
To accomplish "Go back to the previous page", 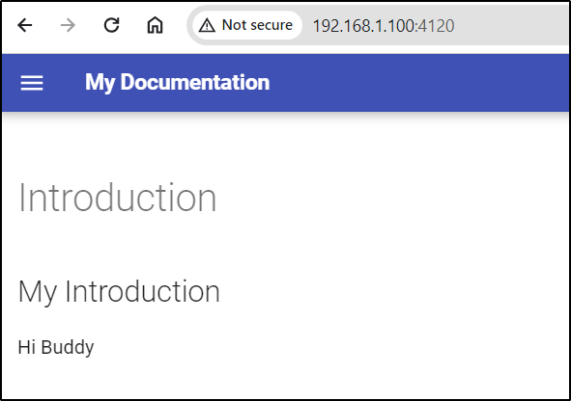I will tap(25, 25).
